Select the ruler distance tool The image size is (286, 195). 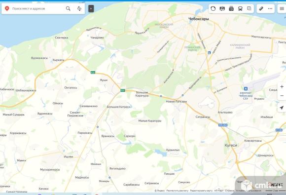tap(261, 8)
